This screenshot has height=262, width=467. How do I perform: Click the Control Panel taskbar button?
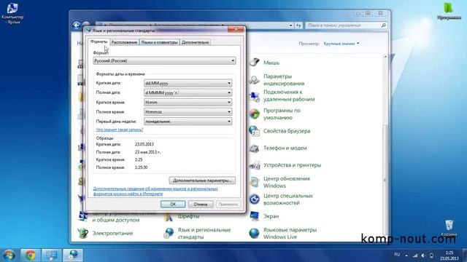click(x=52, y=255)
